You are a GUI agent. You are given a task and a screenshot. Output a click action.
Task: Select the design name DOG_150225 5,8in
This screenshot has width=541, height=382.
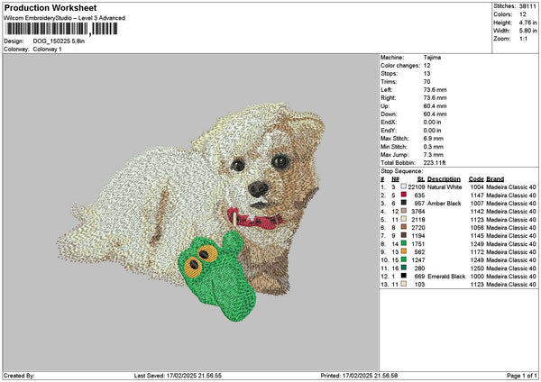(x=59, y=41)
